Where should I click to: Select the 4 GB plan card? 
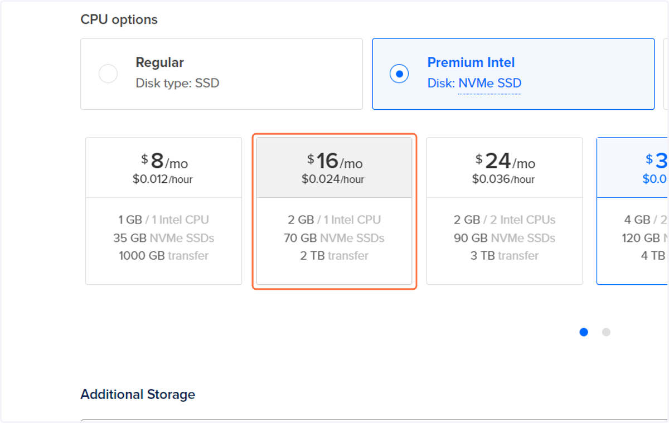tap(633, 211)
